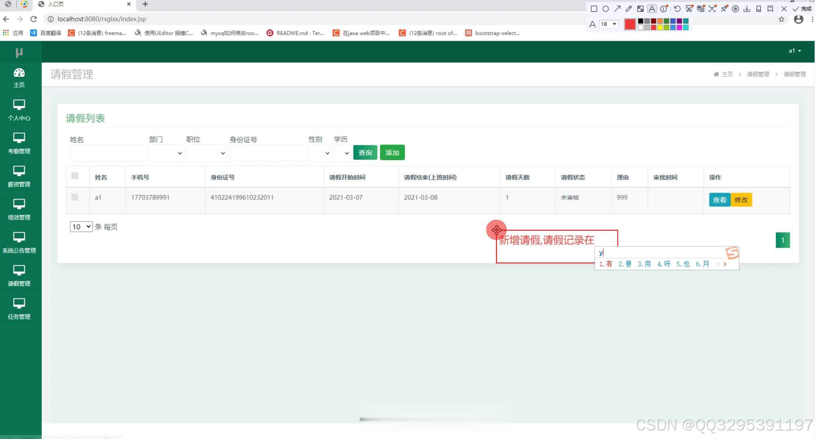Pin the screenshot to the screen
Image resolution: width=815 pixels, height=439 pixels.
[724, 9]
